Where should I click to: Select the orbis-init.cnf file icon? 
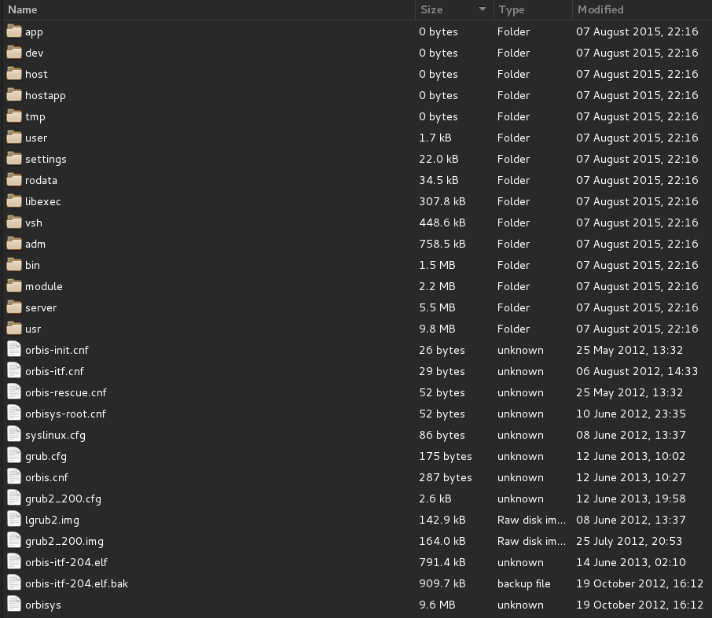pyautogui.click(x=14, y=350)
